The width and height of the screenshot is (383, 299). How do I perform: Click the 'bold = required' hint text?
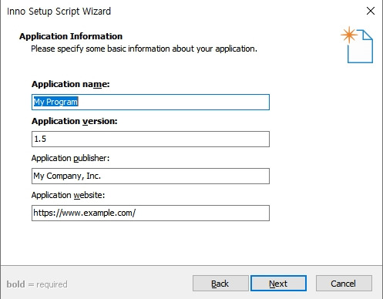(37, 284)
